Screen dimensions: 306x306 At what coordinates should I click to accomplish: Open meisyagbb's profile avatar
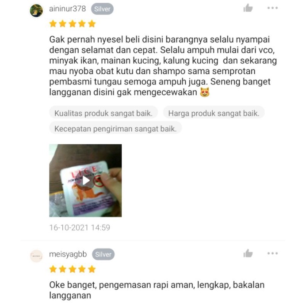point(36,256)
